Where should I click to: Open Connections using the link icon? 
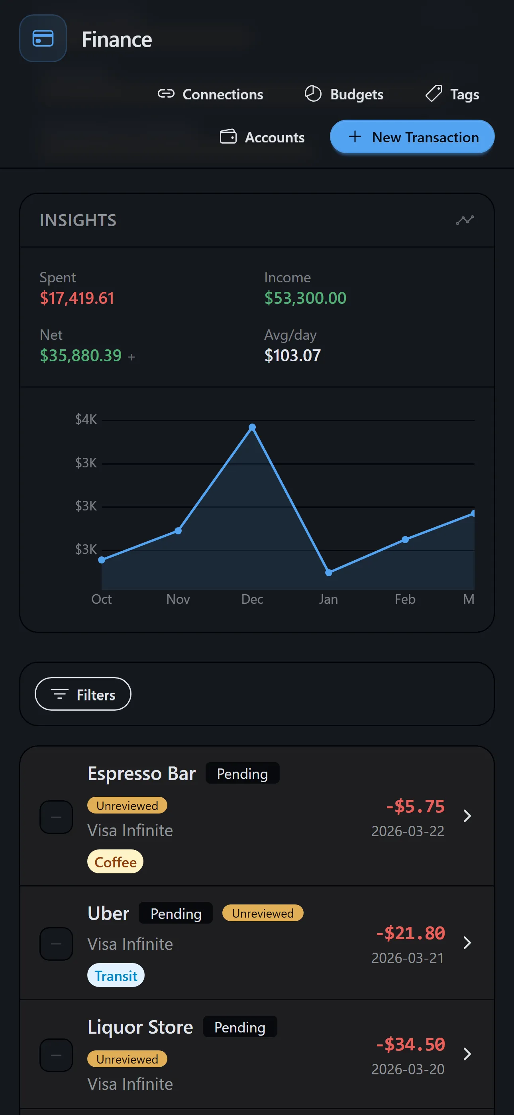click(x=167, y=93)
